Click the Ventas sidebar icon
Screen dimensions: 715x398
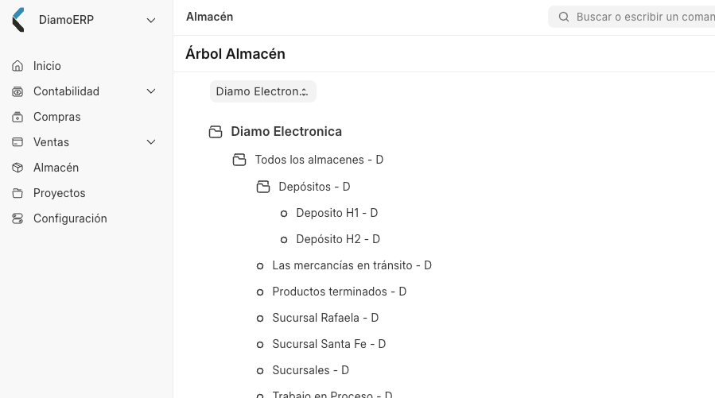coord(17,142)
